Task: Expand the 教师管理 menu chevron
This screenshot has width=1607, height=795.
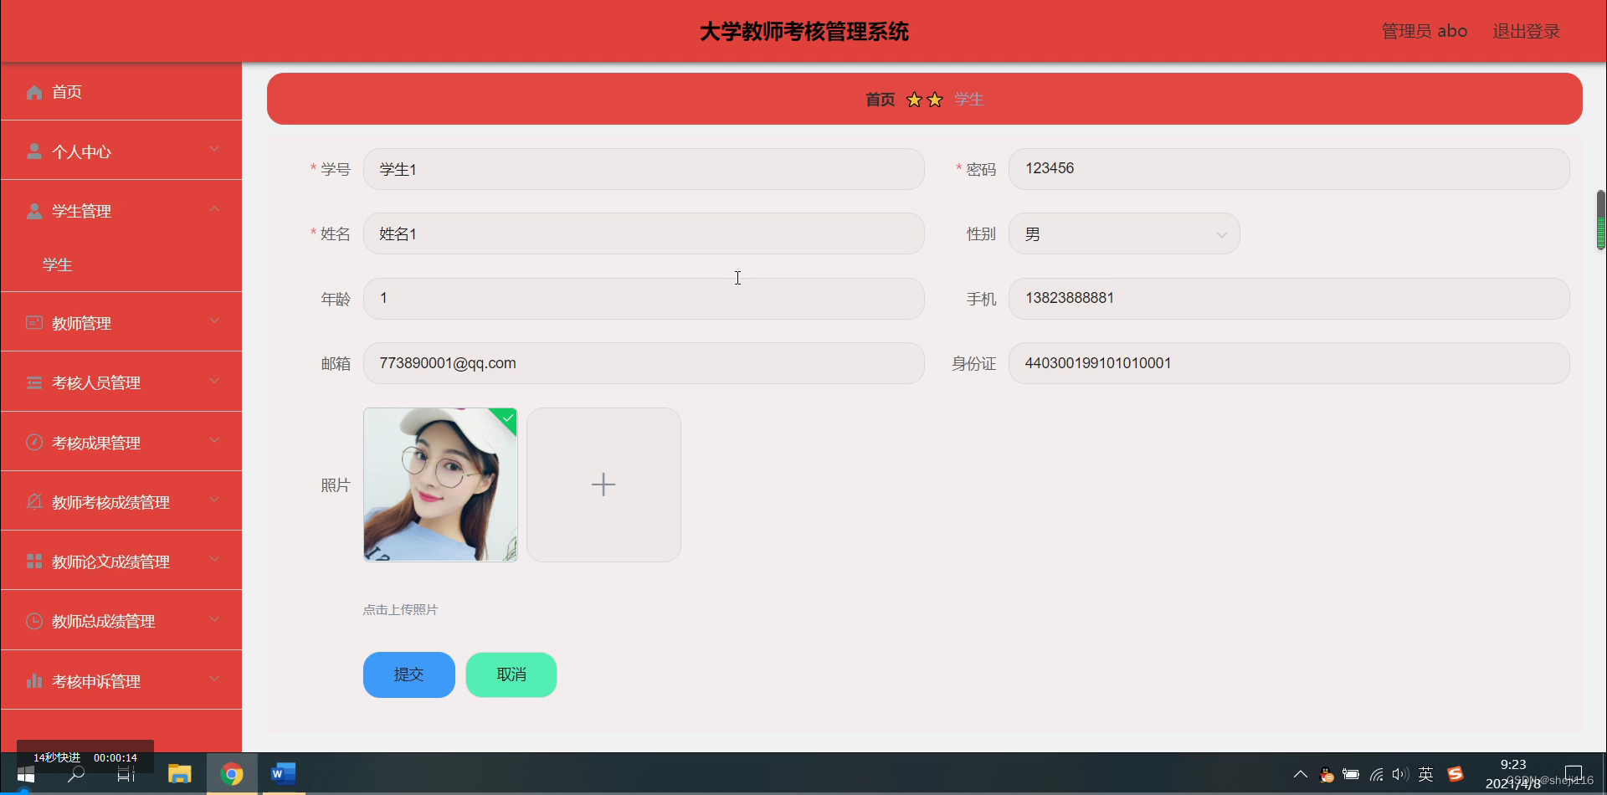Action: click(213, 321)
